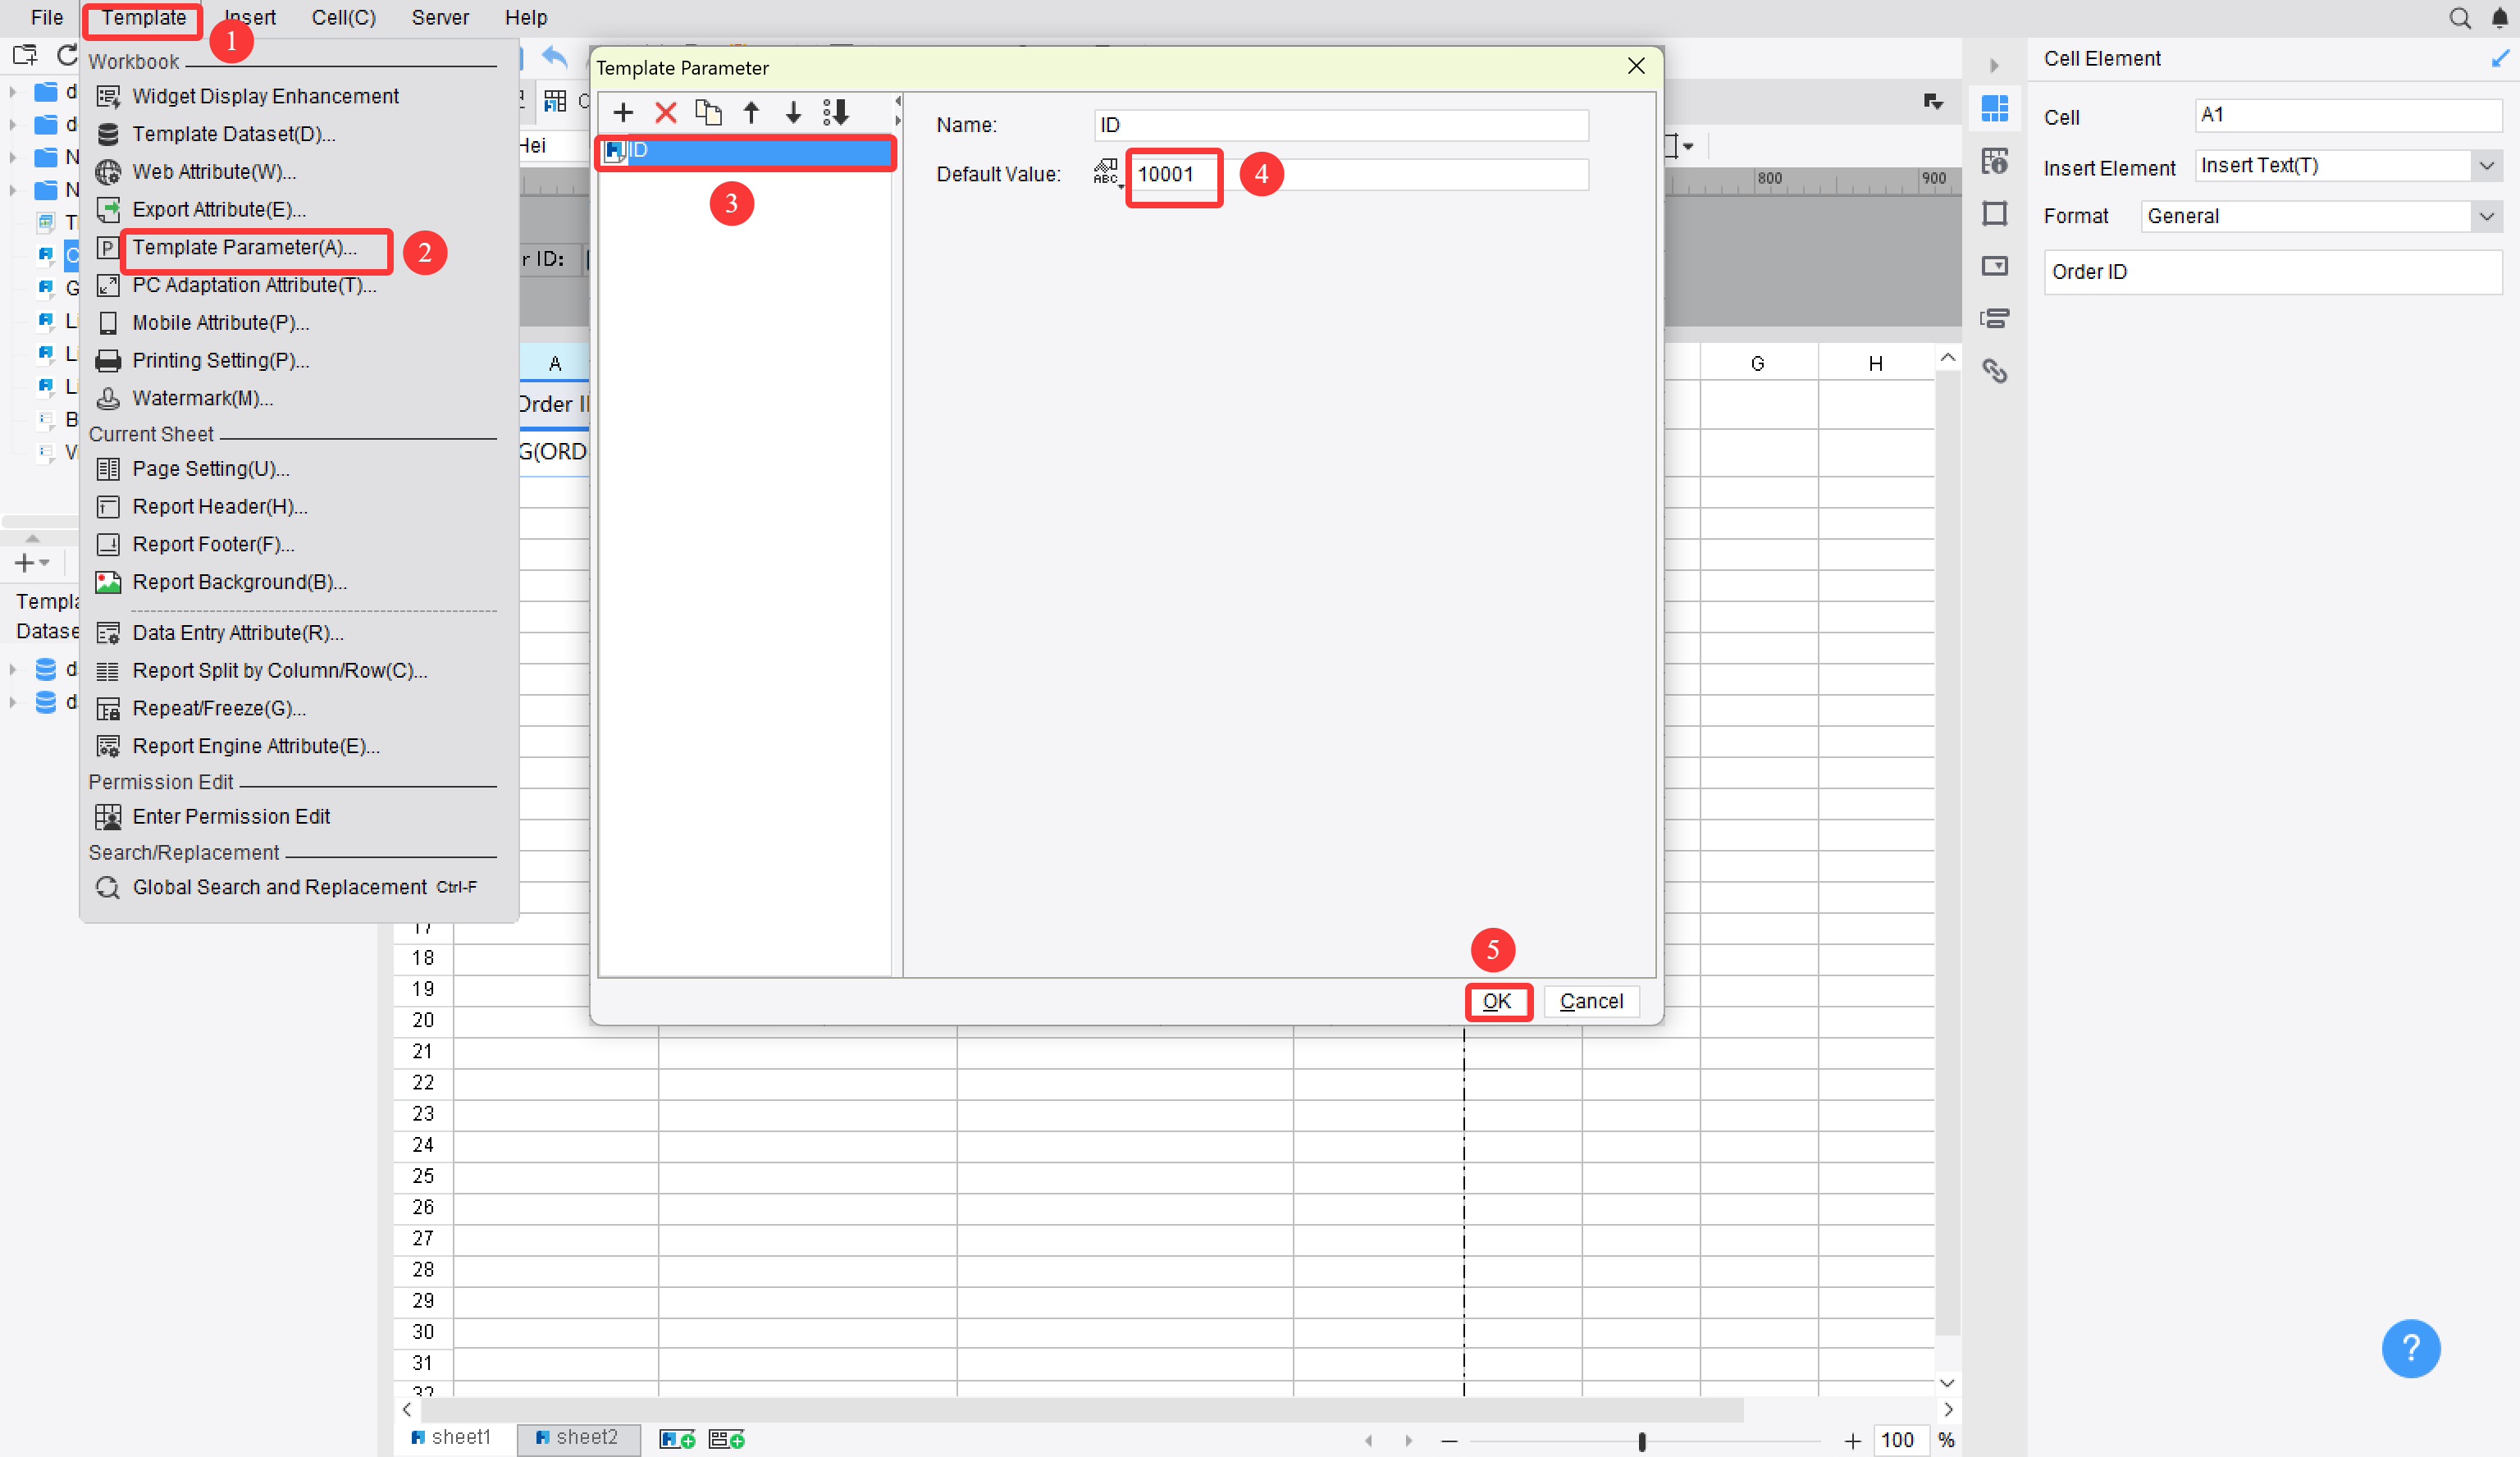
Task: Open the Cell Element panel icon in right sidebar
Action: pyautogui.click(x=1995, y=109)
